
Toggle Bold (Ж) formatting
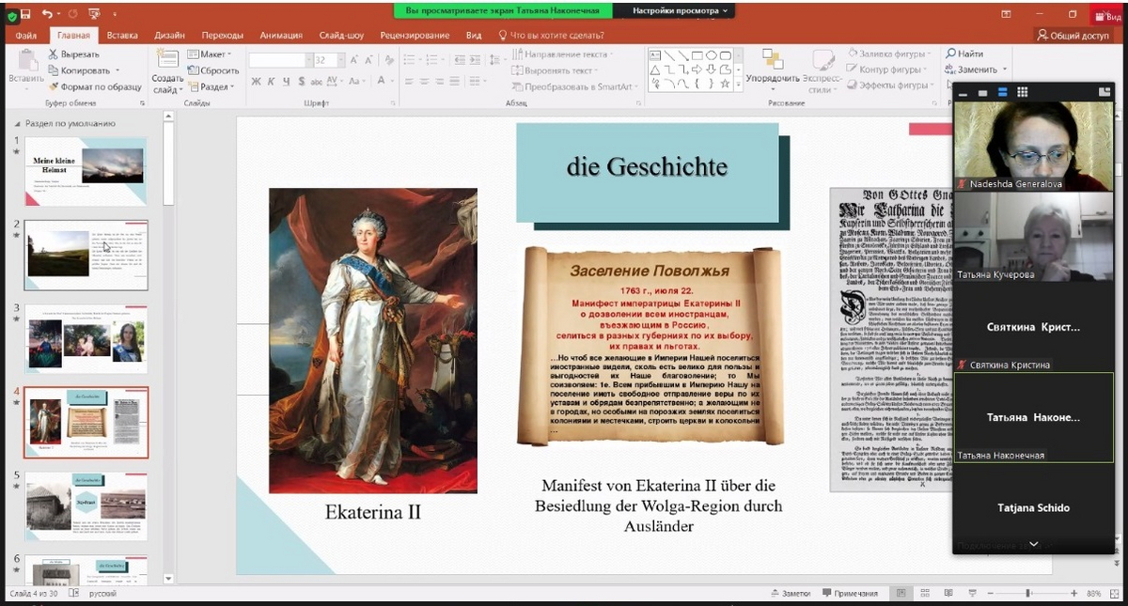[256, 82]
